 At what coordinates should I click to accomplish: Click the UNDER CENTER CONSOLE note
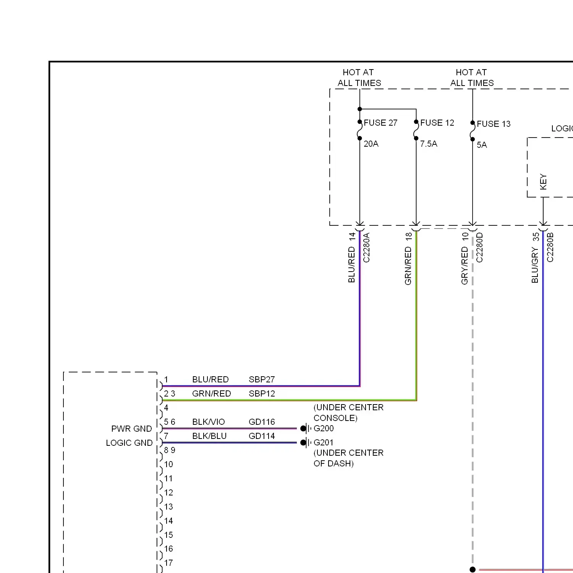click(x=348, y=413)
